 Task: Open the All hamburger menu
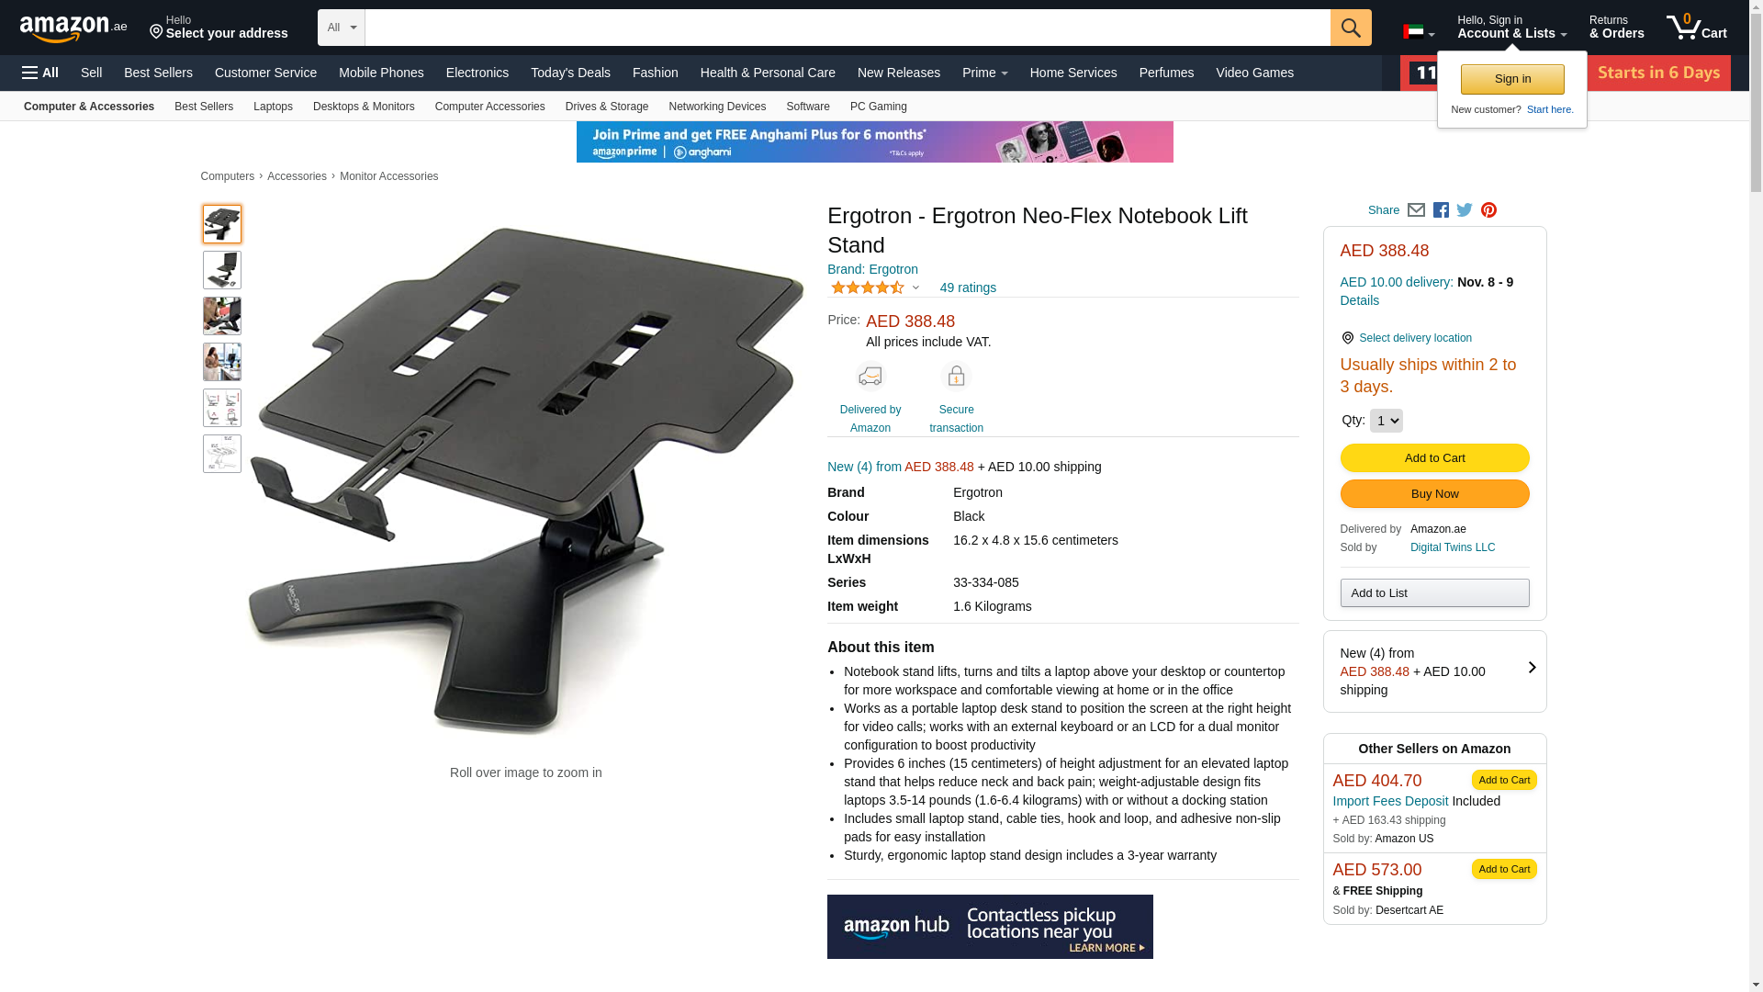(x=40, y=73)
